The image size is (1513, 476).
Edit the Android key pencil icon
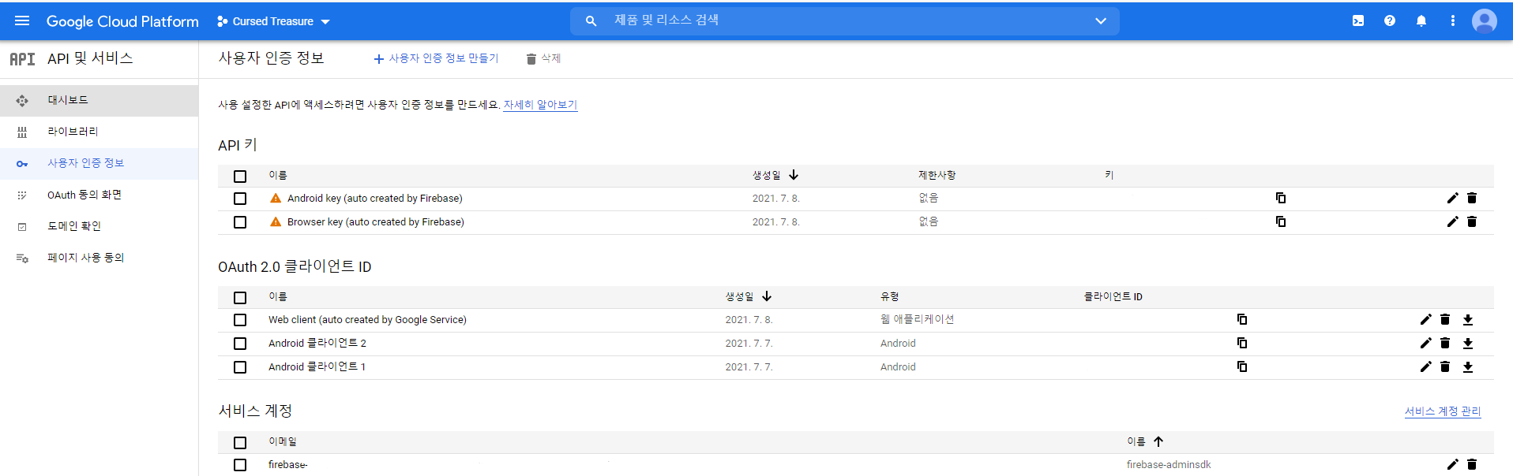[x=1452, y=198]
